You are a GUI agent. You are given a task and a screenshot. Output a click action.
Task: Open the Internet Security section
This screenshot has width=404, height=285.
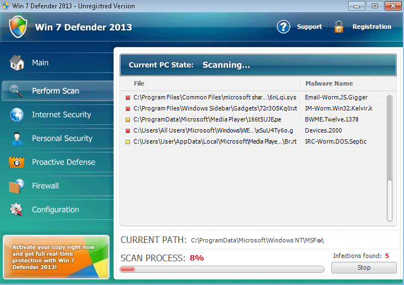[x=61, y=115]
